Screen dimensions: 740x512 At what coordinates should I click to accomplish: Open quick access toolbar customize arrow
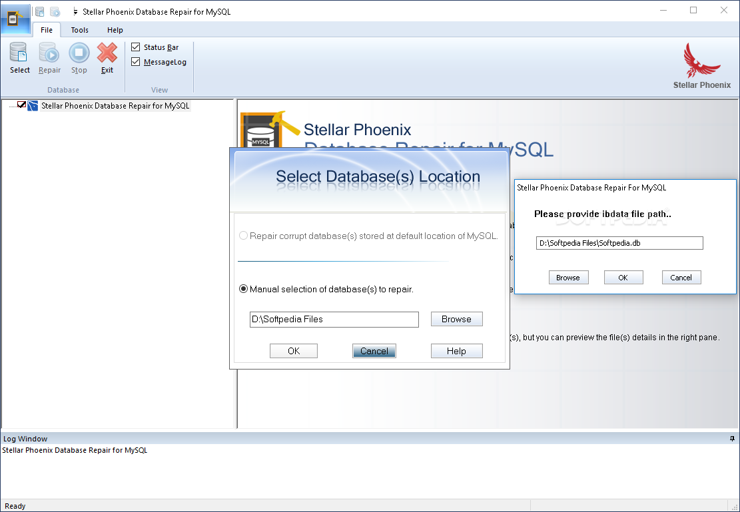(x=75, y=12)
